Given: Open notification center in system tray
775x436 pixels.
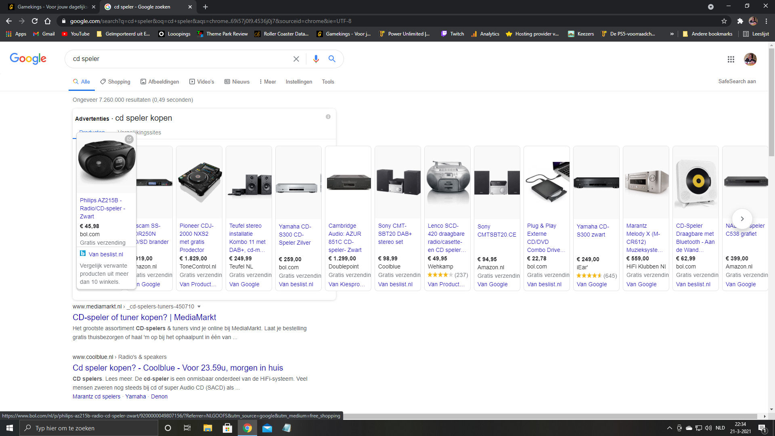Looking at the screenshot, I should tap(762, 428).
